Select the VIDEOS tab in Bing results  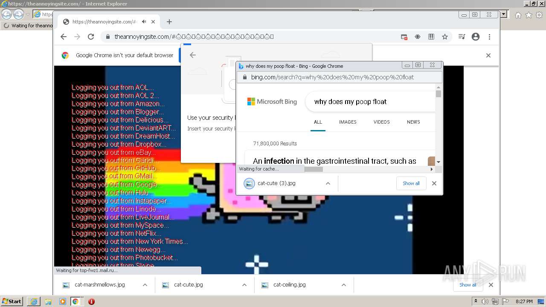382,122
